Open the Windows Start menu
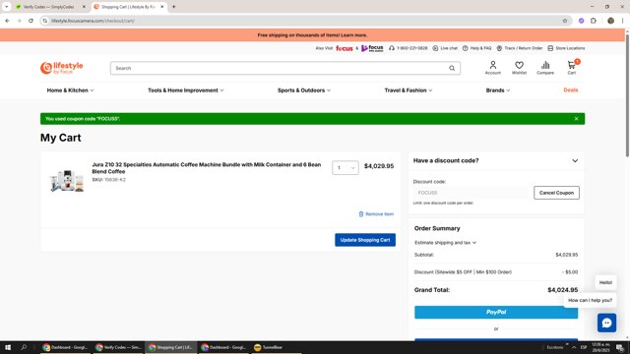This screenshot has width=630, height=354. [x=8, y=347]
